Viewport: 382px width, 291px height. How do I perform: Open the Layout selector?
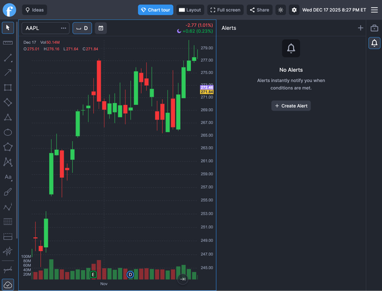(190, 10)
